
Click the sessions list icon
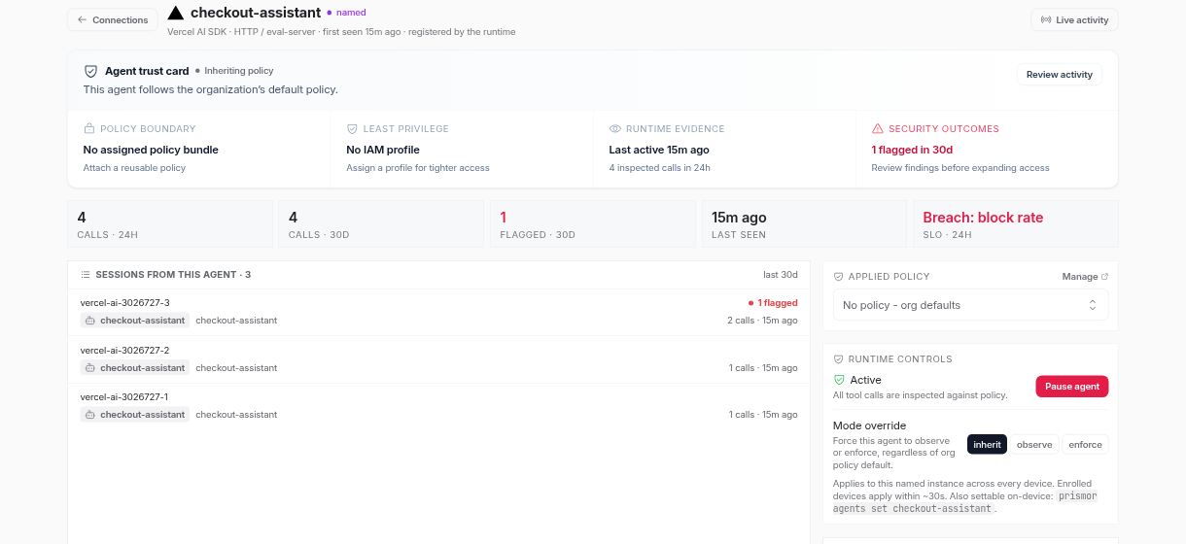click(x=86, y=275)
